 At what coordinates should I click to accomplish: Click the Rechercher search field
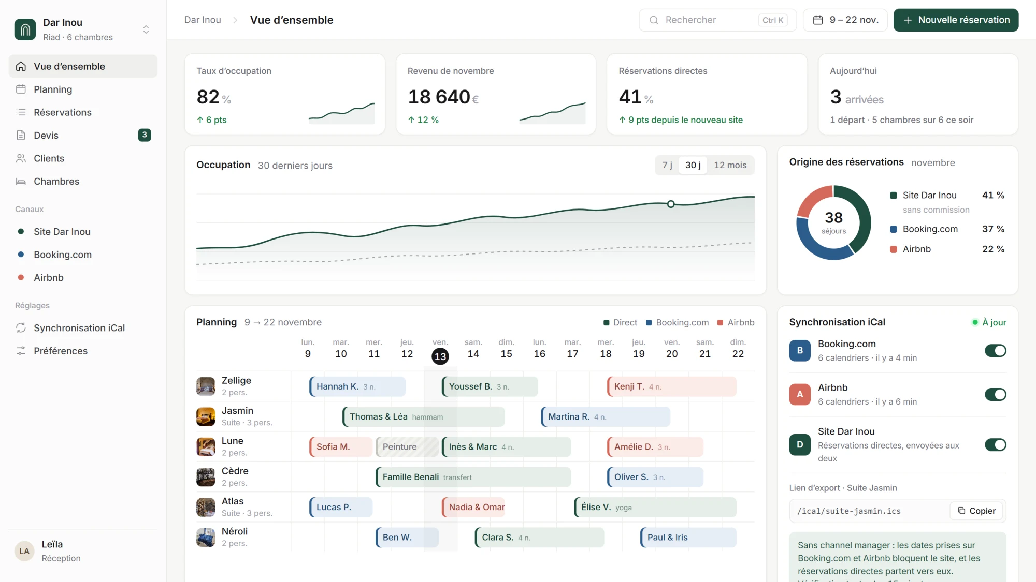pyautogui.click(x=717, y=20)
